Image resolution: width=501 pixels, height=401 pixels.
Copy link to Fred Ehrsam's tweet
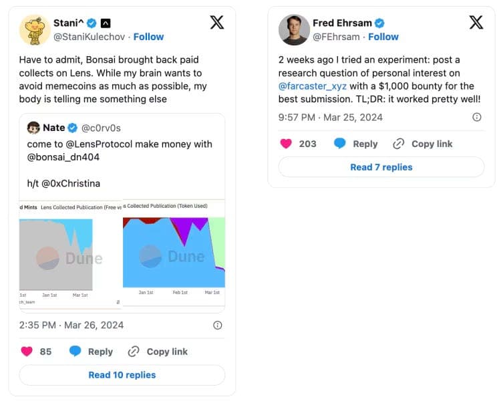tap(422, 144)
